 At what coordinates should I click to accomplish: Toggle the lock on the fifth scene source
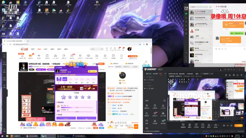(147, 89)
